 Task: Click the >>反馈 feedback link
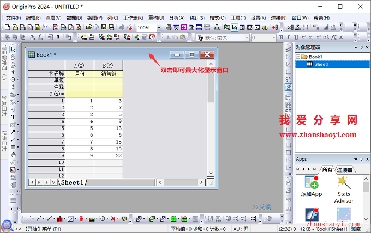(x=261, y=207)
